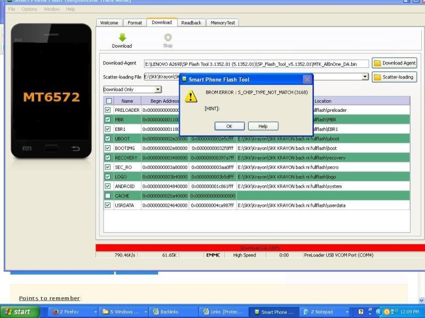Click BOOTIMG end address 0x00000000032f8fff
This screenshot has width=425, height=318.
[212, 148]
